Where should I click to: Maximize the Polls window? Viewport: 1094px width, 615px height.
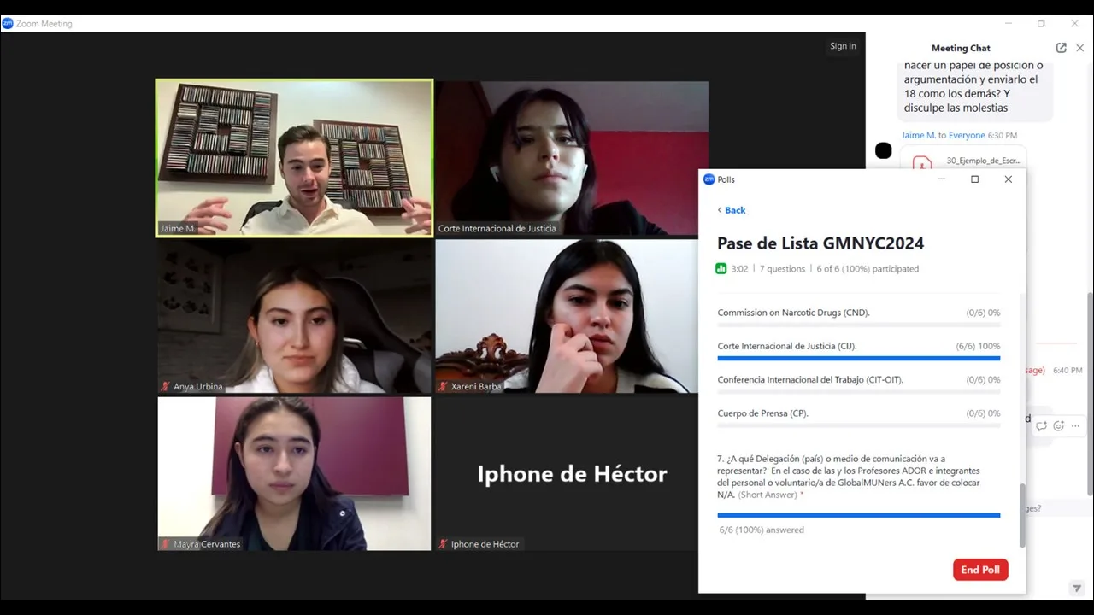point(974,179)
